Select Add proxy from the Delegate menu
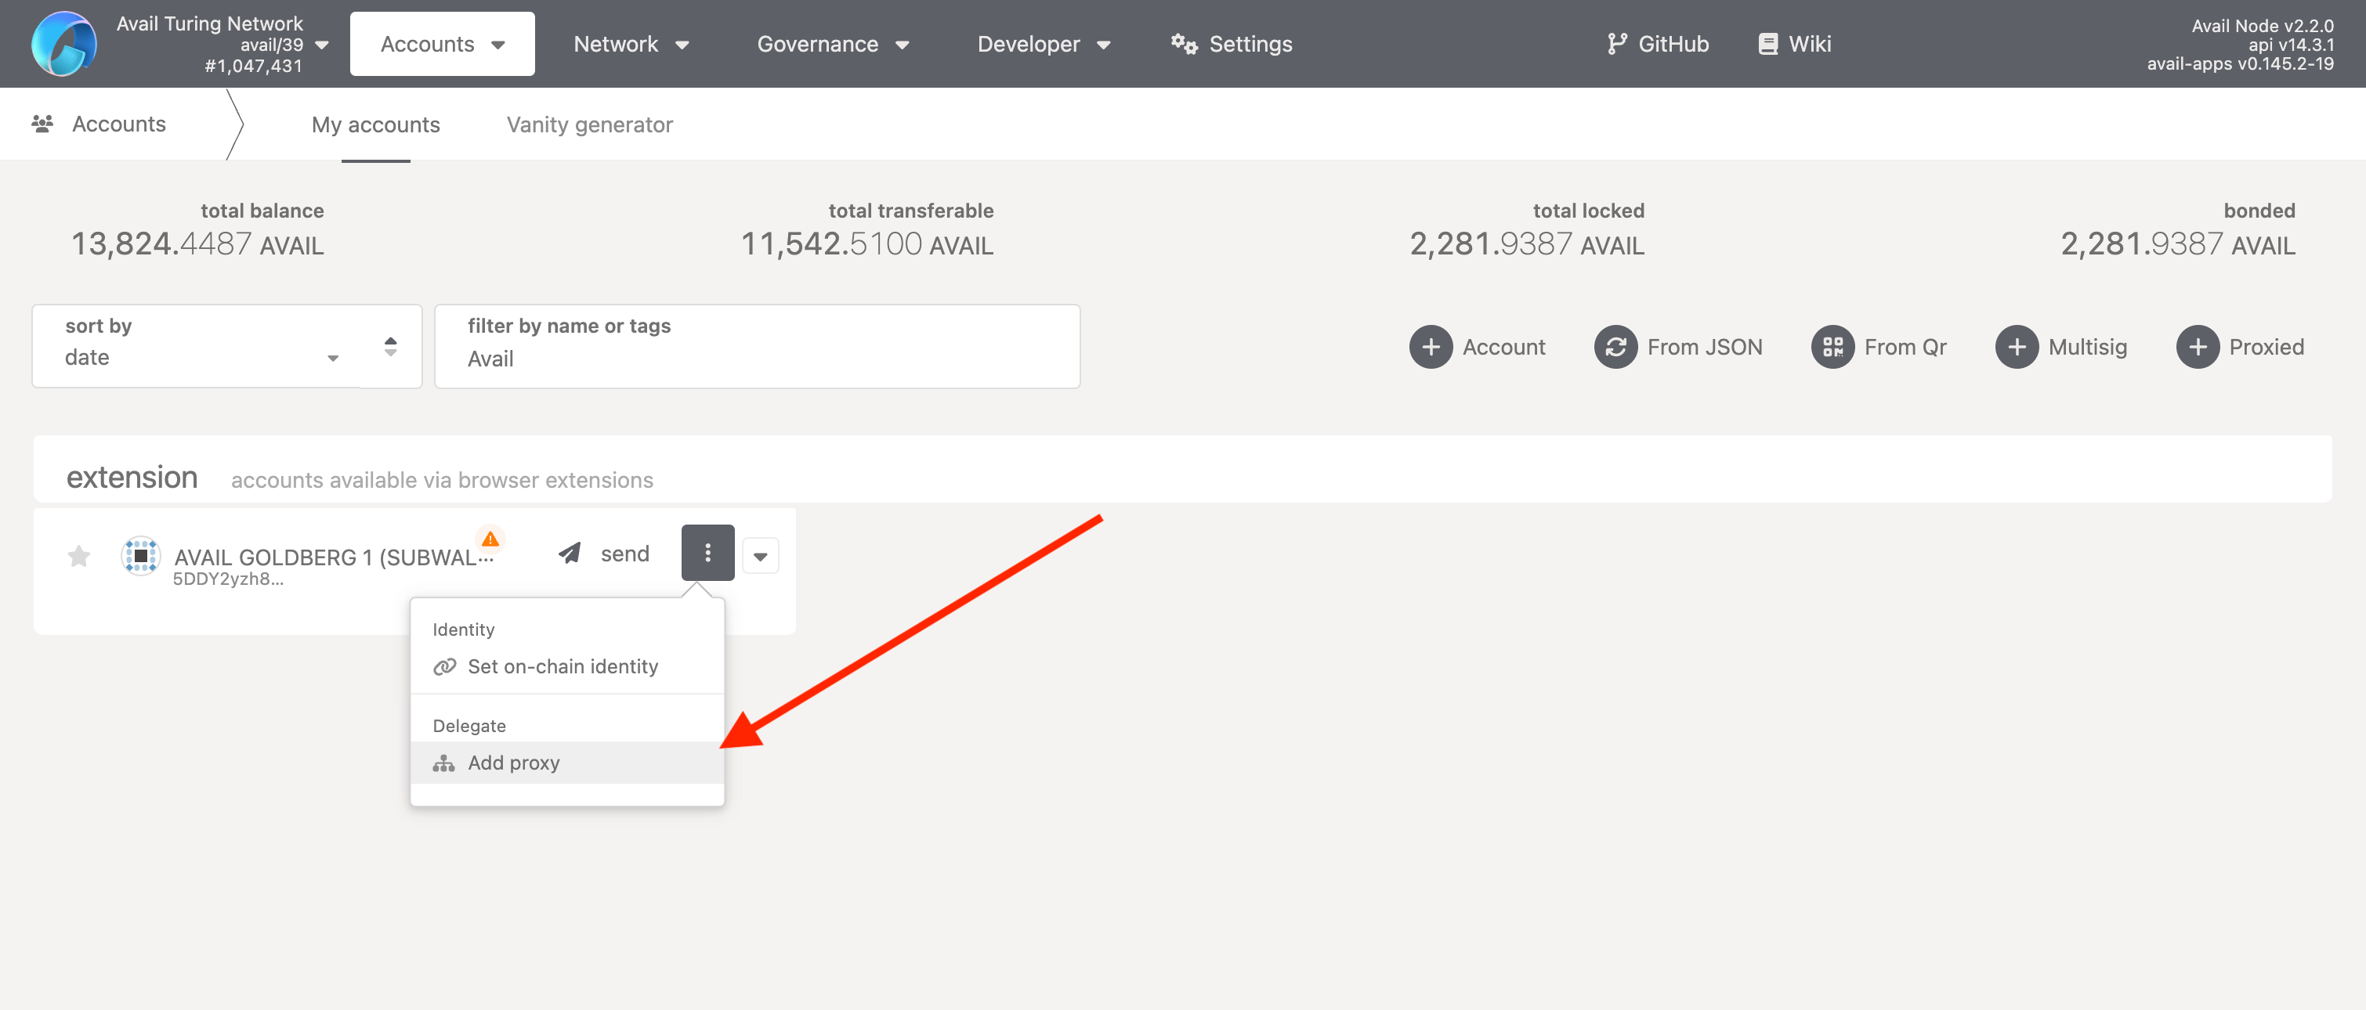 512,762
